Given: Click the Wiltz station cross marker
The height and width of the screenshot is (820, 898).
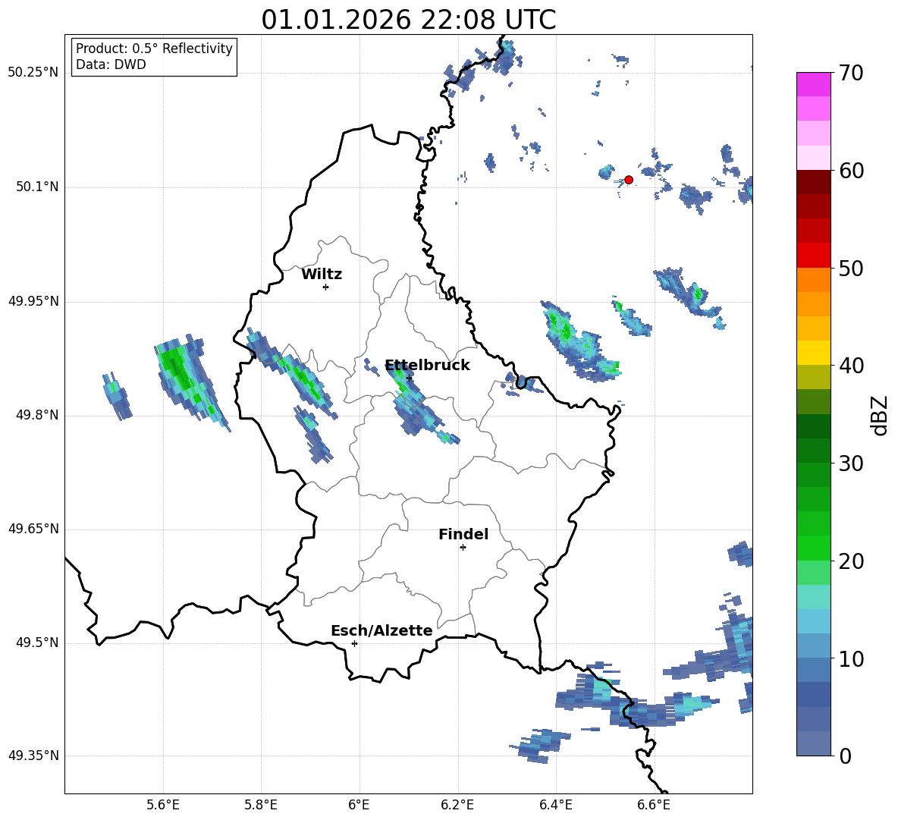Looking at the screenshot, I should pos(326,287).
